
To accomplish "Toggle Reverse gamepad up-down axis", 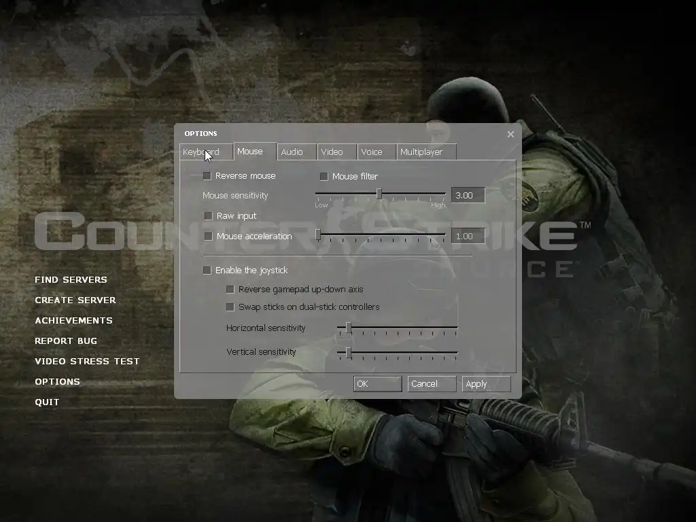I will [230, 290].
